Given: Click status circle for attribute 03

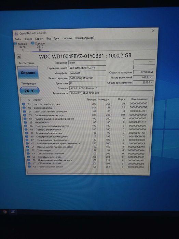Looking at the screenshot, I should coord(24,108).
